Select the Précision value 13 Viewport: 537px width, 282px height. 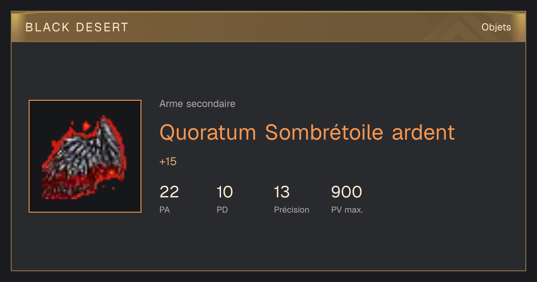point(282,192)
